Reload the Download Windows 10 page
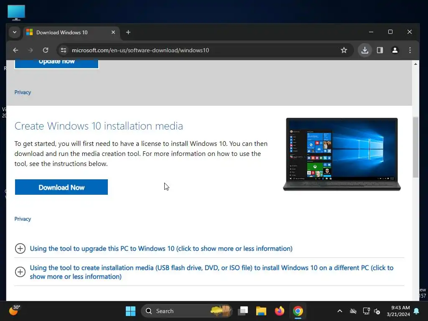The width and height of the screenshot is (428, 321). 46,50
